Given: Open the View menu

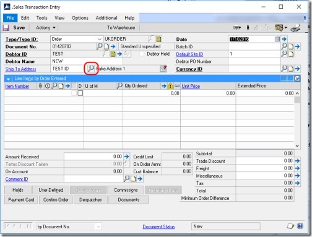Looking at the screenshot, I should (x=59, y=18).
